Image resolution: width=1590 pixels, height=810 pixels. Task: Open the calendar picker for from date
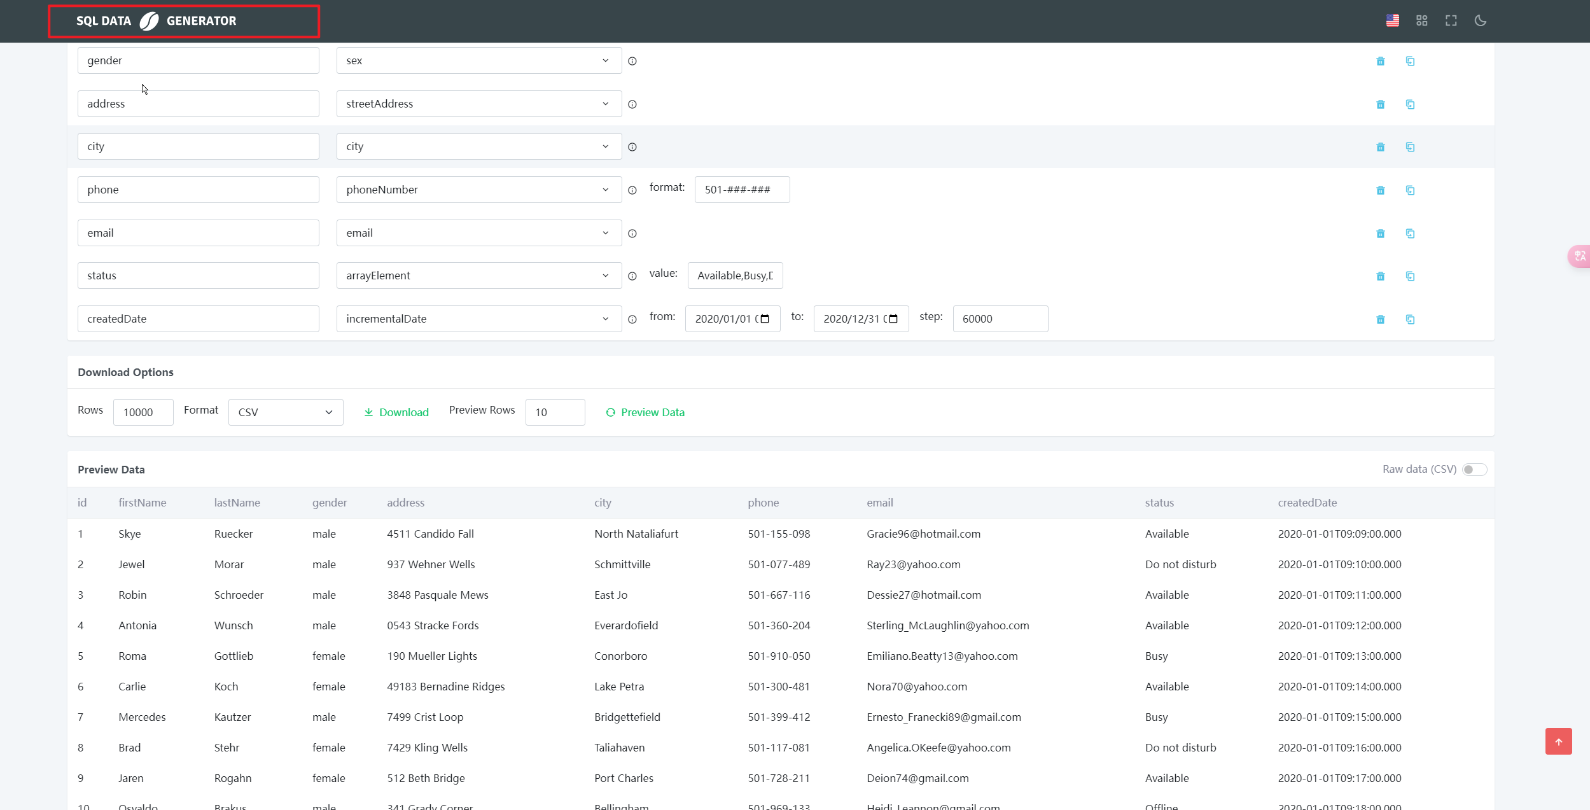tap(765, 319)
